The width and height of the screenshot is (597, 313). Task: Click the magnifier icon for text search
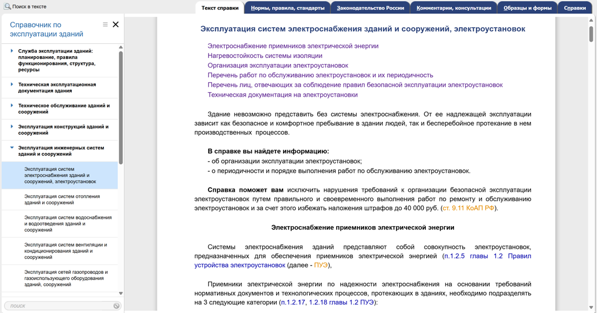pos(7,7)
